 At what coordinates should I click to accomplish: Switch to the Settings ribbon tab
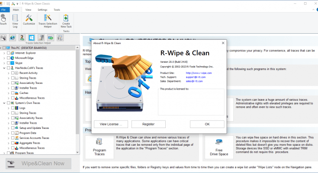(x=42, y=9)
